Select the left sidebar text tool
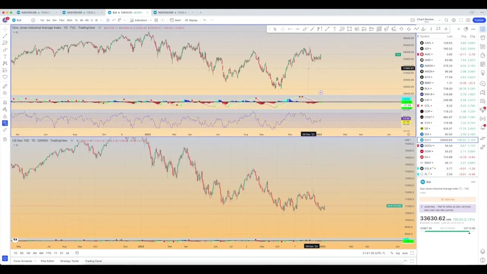 (5, 56)
